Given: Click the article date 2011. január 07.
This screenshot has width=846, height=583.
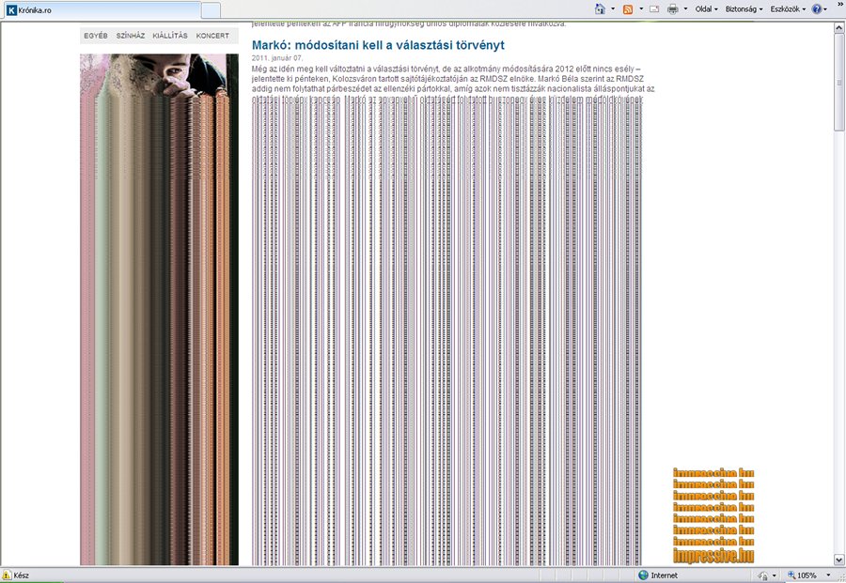Looking at the screenshot, I should point(277,58).
